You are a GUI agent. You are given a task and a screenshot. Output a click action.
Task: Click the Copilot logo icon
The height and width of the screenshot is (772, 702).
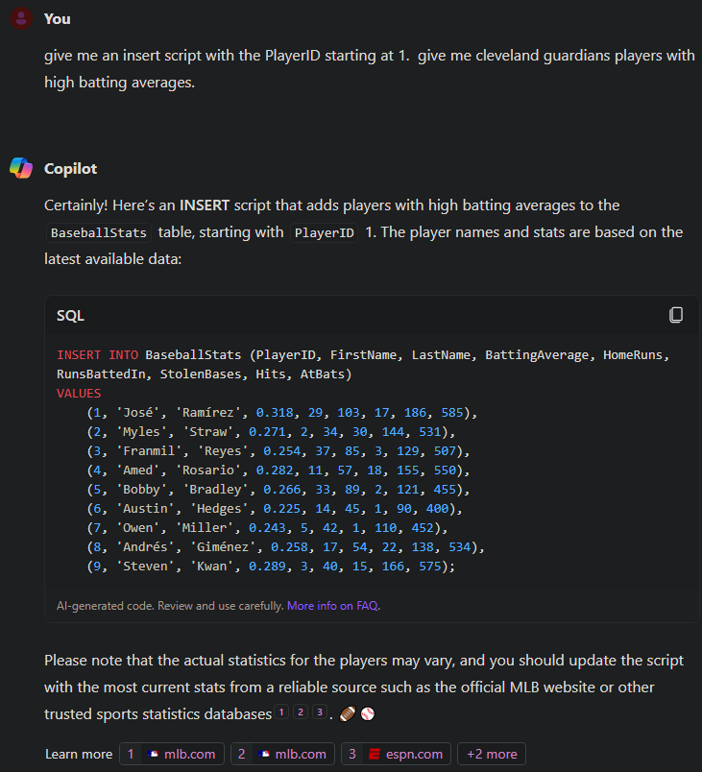tap(21, 168)
